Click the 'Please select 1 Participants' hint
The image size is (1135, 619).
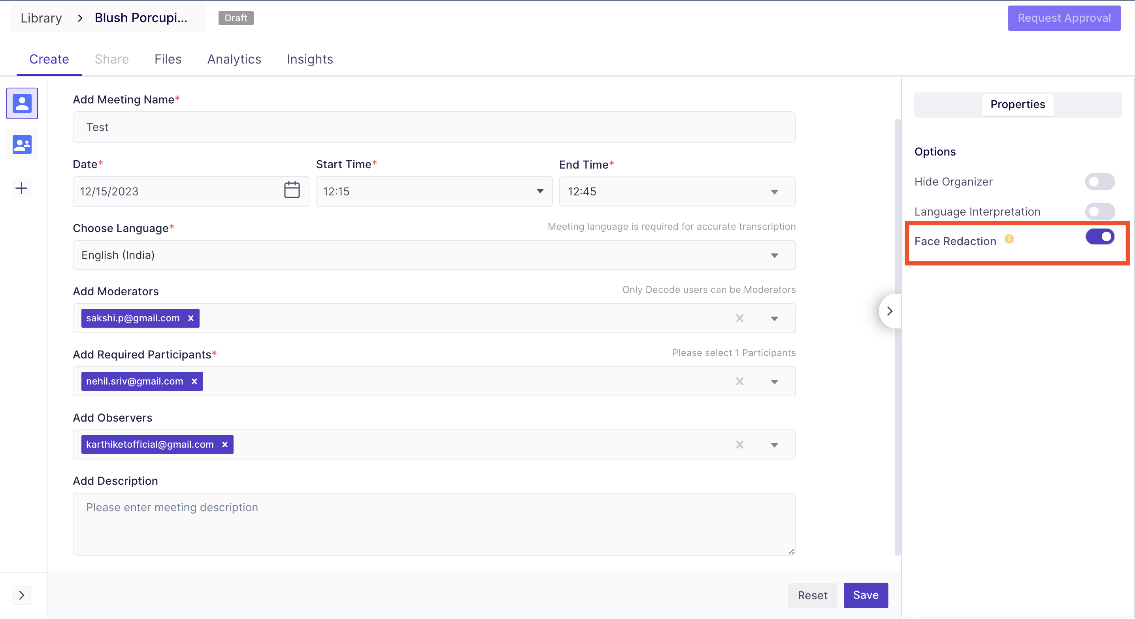[x=734, y=353]
